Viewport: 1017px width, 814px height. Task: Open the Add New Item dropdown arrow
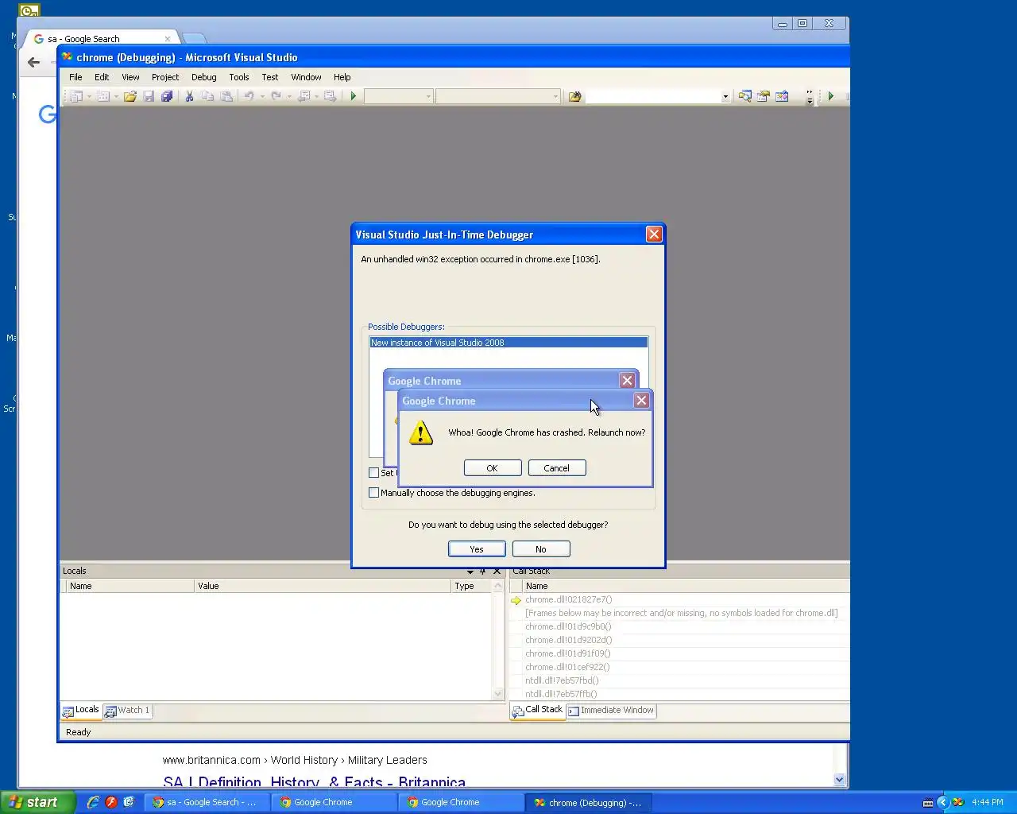tap(116, 96)
